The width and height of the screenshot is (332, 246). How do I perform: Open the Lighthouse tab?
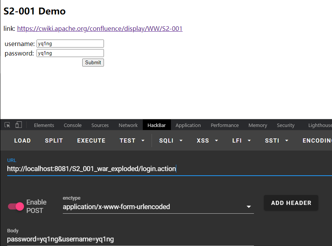point(320,125)
